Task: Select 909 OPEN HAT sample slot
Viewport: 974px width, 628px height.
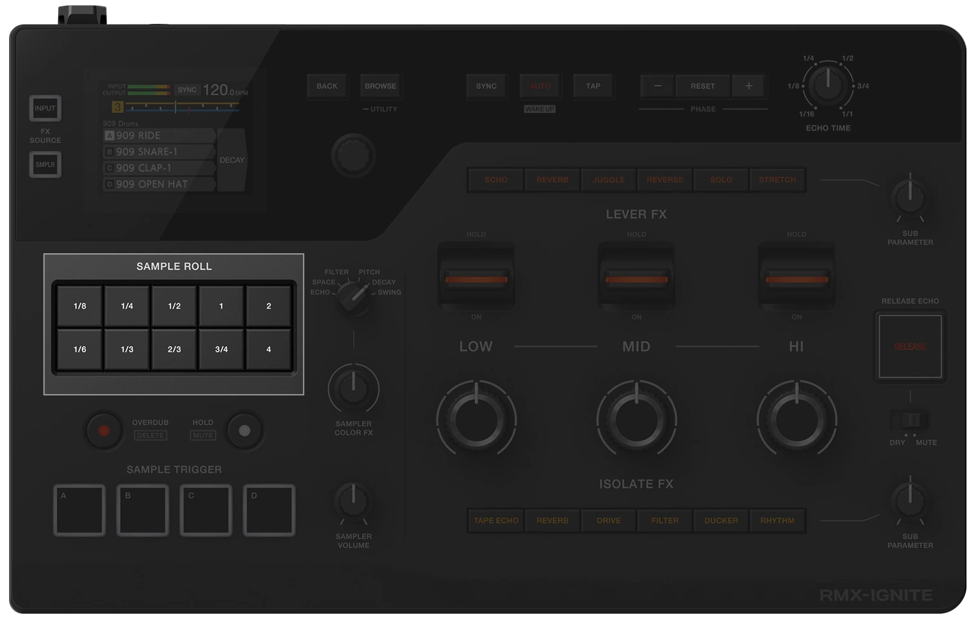Action: 158,184
